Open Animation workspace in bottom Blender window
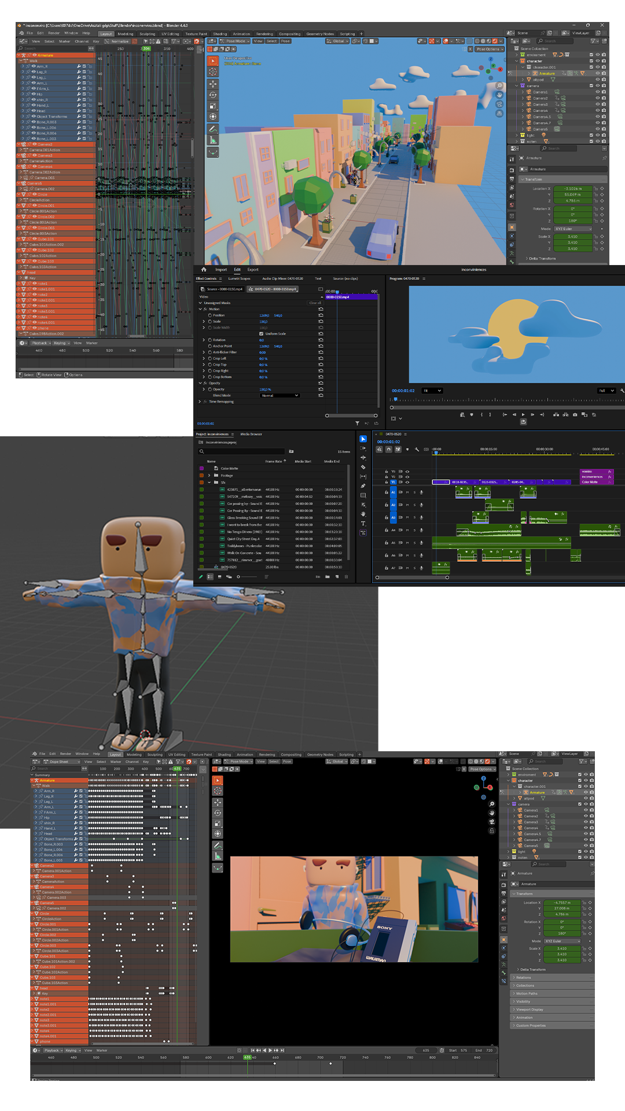The image size is (625, 1111). [x=245, y=755]
